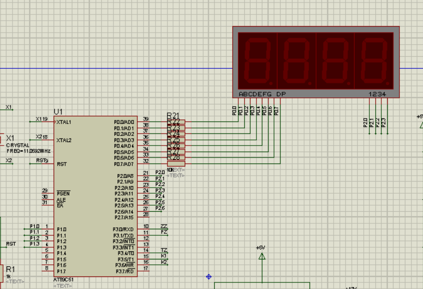
Task: Click the K1 net label at pin 15
Action: [164, 256]
